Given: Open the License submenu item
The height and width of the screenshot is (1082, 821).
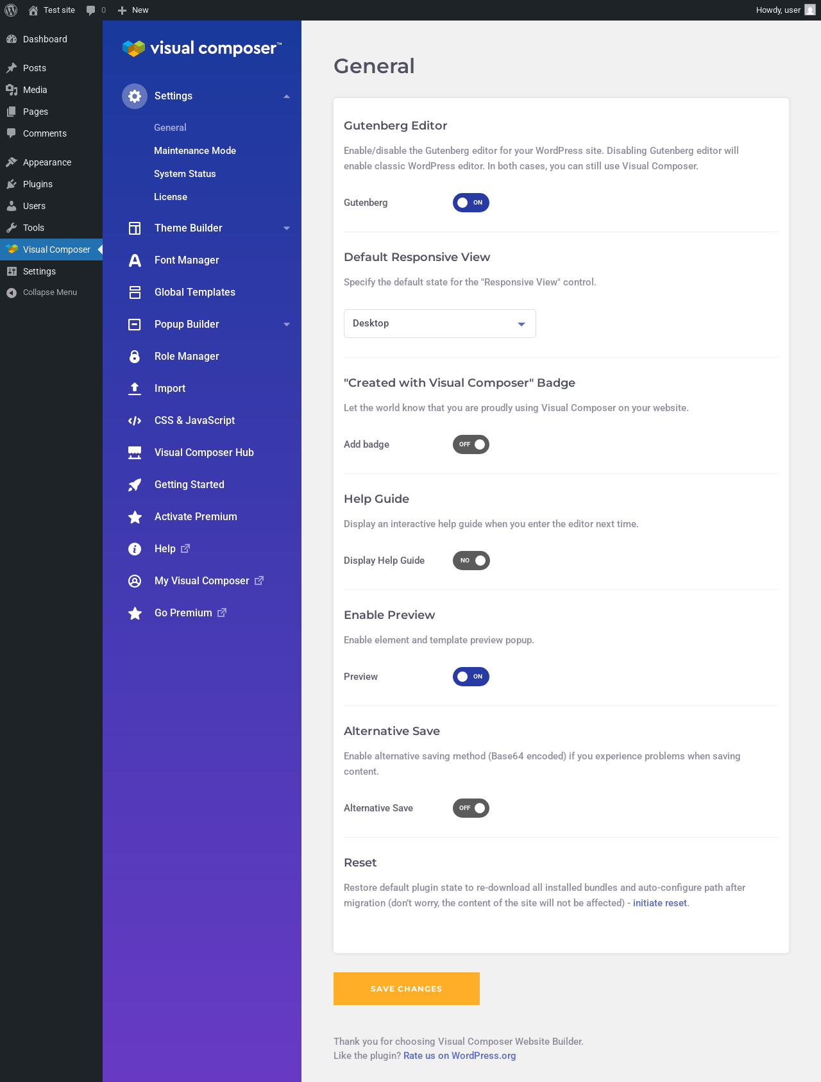Looking at the screenshot, I should click(171, 197).
